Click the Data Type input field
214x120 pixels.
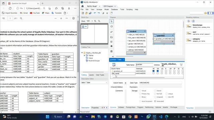click(160, 83)
